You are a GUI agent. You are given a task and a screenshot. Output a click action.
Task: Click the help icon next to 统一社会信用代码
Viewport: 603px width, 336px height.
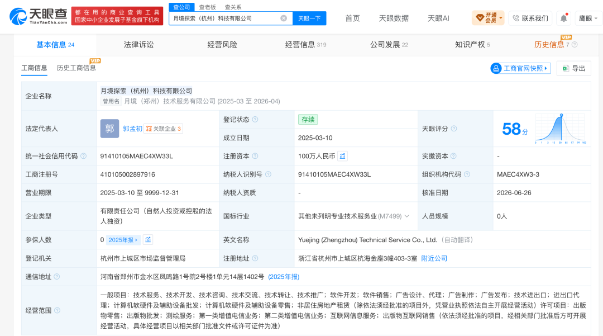point(83,156)
